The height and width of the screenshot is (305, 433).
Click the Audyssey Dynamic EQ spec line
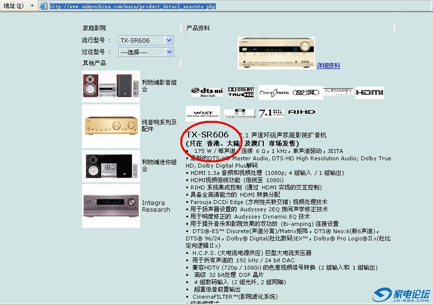click(248, 216)
